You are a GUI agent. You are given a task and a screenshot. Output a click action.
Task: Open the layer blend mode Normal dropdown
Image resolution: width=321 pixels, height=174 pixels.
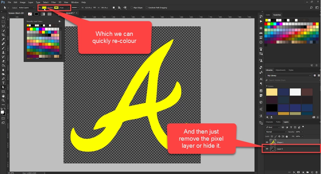(276, 132)
